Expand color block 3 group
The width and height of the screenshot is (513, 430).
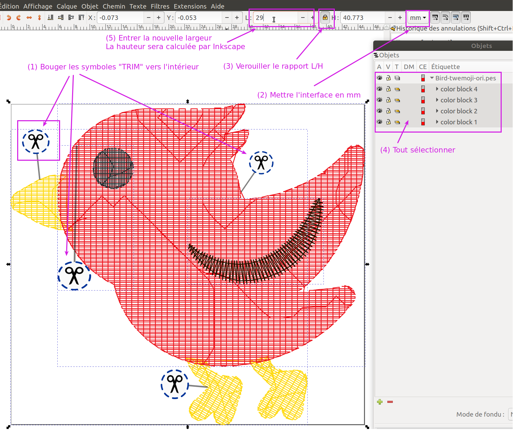[437, 100]
